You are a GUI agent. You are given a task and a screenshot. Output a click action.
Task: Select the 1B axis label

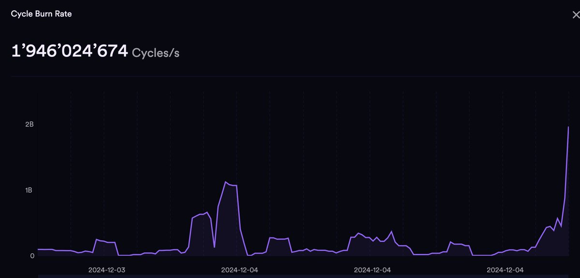[x=28, y=190]
